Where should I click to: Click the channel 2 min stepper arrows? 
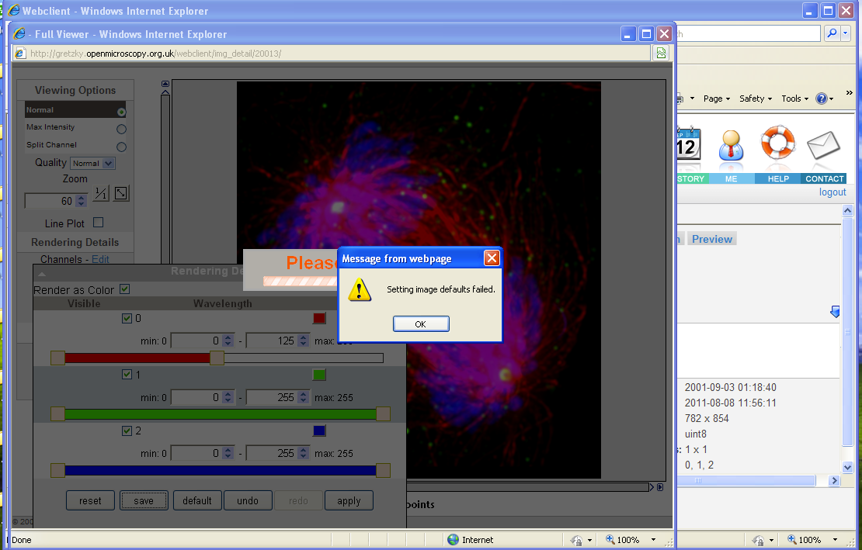click(x=228, y=453)
